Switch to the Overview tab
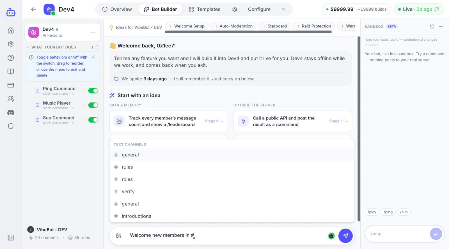Screen dimensions: 449x249 pos(117,9)
